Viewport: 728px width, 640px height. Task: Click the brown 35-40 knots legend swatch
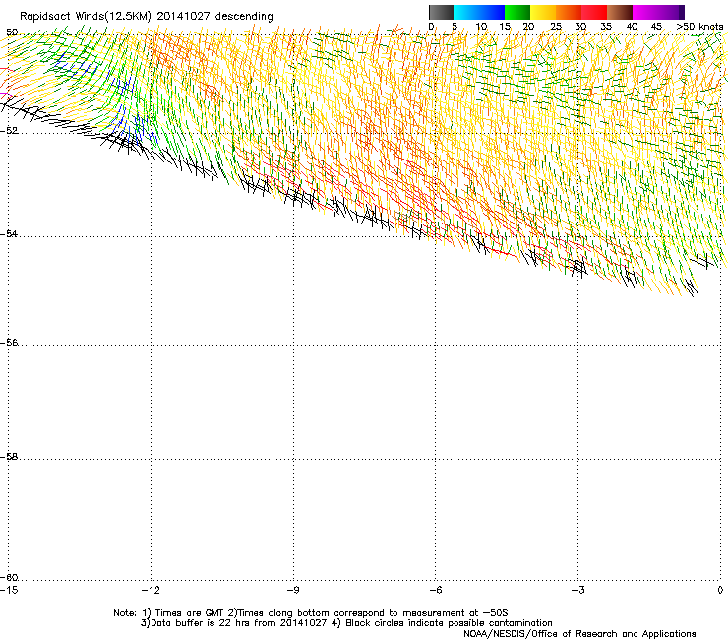click(620, 12)
